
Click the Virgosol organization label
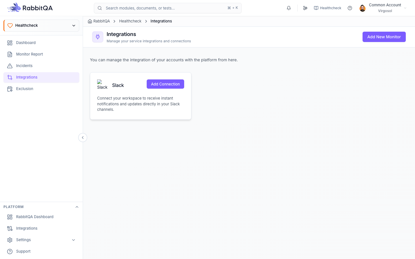(385, 11)
